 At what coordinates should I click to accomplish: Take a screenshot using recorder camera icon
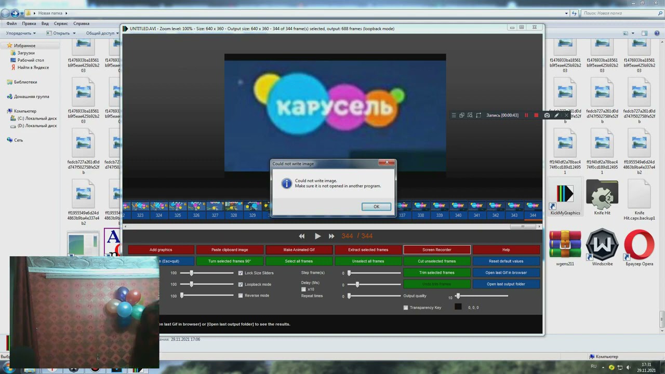click(547, 115)
